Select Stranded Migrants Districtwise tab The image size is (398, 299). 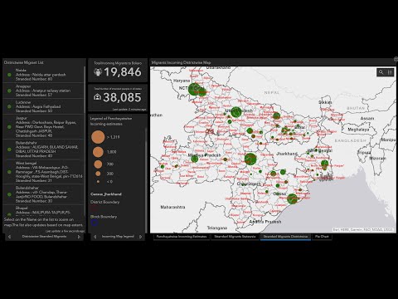click(x=285, y=237)
